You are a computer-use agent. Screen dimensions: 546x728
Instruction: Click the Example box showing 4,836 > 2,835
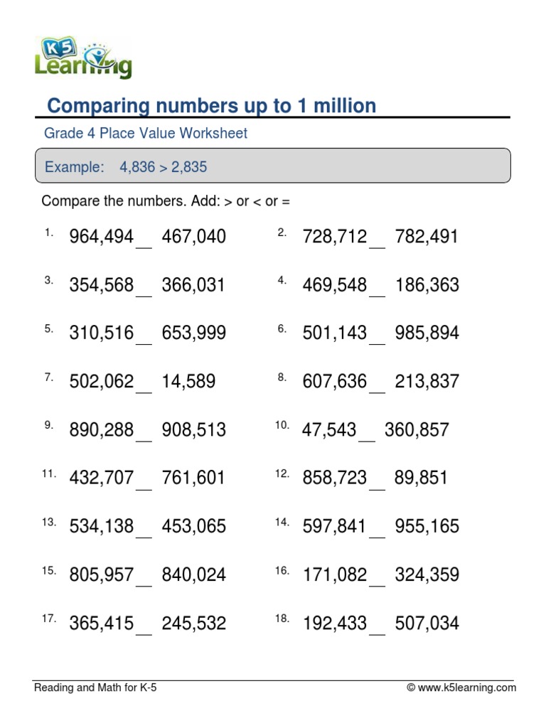tap(273, 166)
